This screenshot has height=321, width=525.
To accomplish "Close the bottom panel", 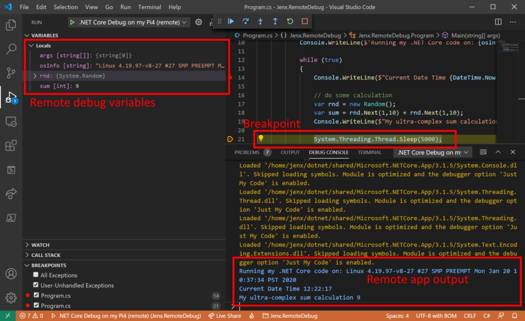I will coord(513,152).
